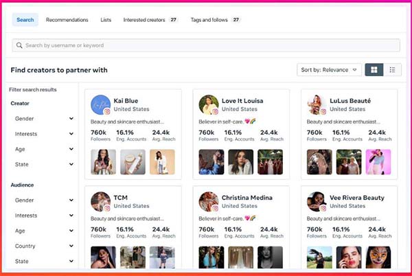
Task: Switch to Recommendations tab
Action: 67,20
